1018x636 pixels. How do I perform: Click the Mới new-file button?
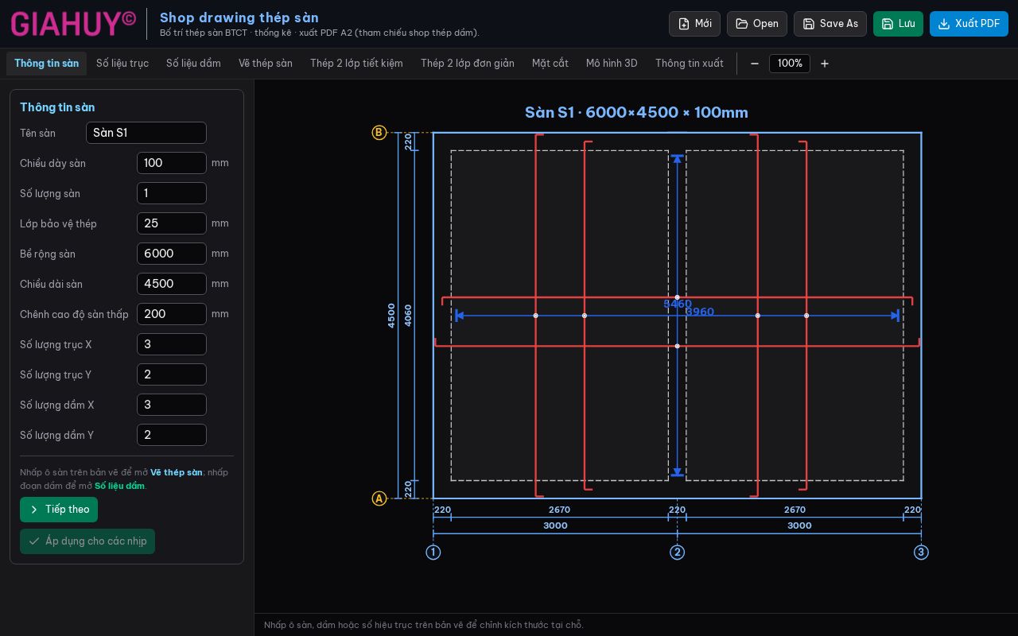(x=694, y=24)
